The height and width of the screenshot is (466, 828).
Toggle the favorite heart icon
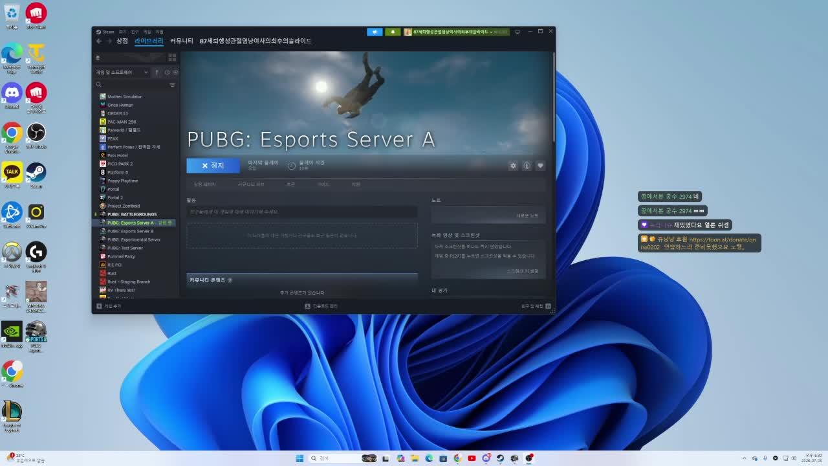click(x=540, y=166)
